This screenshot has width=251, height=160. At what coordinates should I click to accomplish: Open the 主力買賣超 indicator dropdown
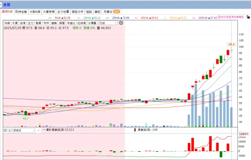[x=21, y=131]
